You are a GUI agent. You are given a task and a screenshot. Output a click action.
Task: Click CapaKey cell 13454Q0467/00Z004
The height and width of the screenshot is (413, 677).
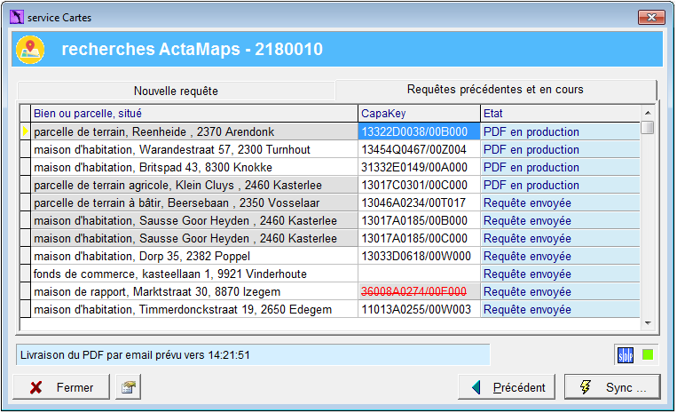tap(419, 149)
